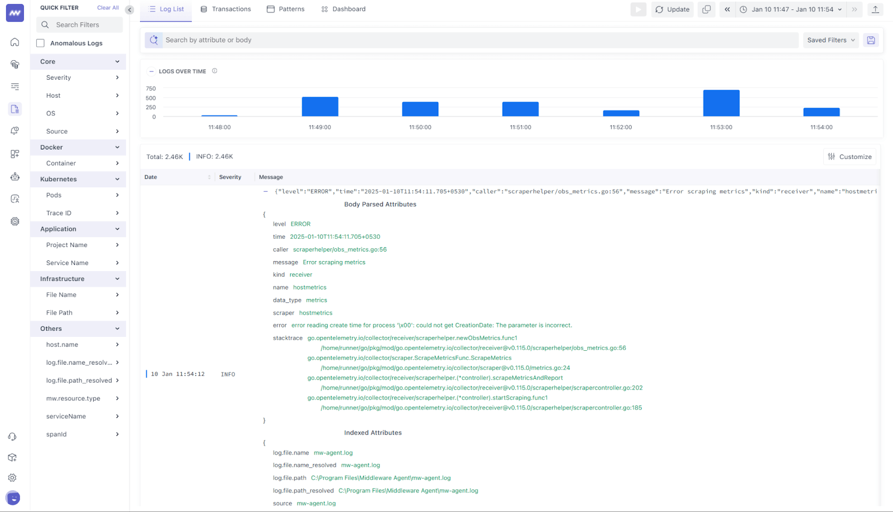893x512 pixels.
Task: Open the Saved Filters dropdown
Action: point(830,40)
